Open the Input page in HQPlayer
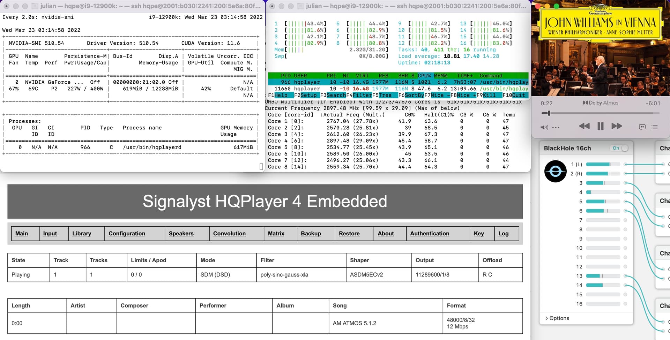This screenshot has width=670, height=340. [x=50, y=233]
